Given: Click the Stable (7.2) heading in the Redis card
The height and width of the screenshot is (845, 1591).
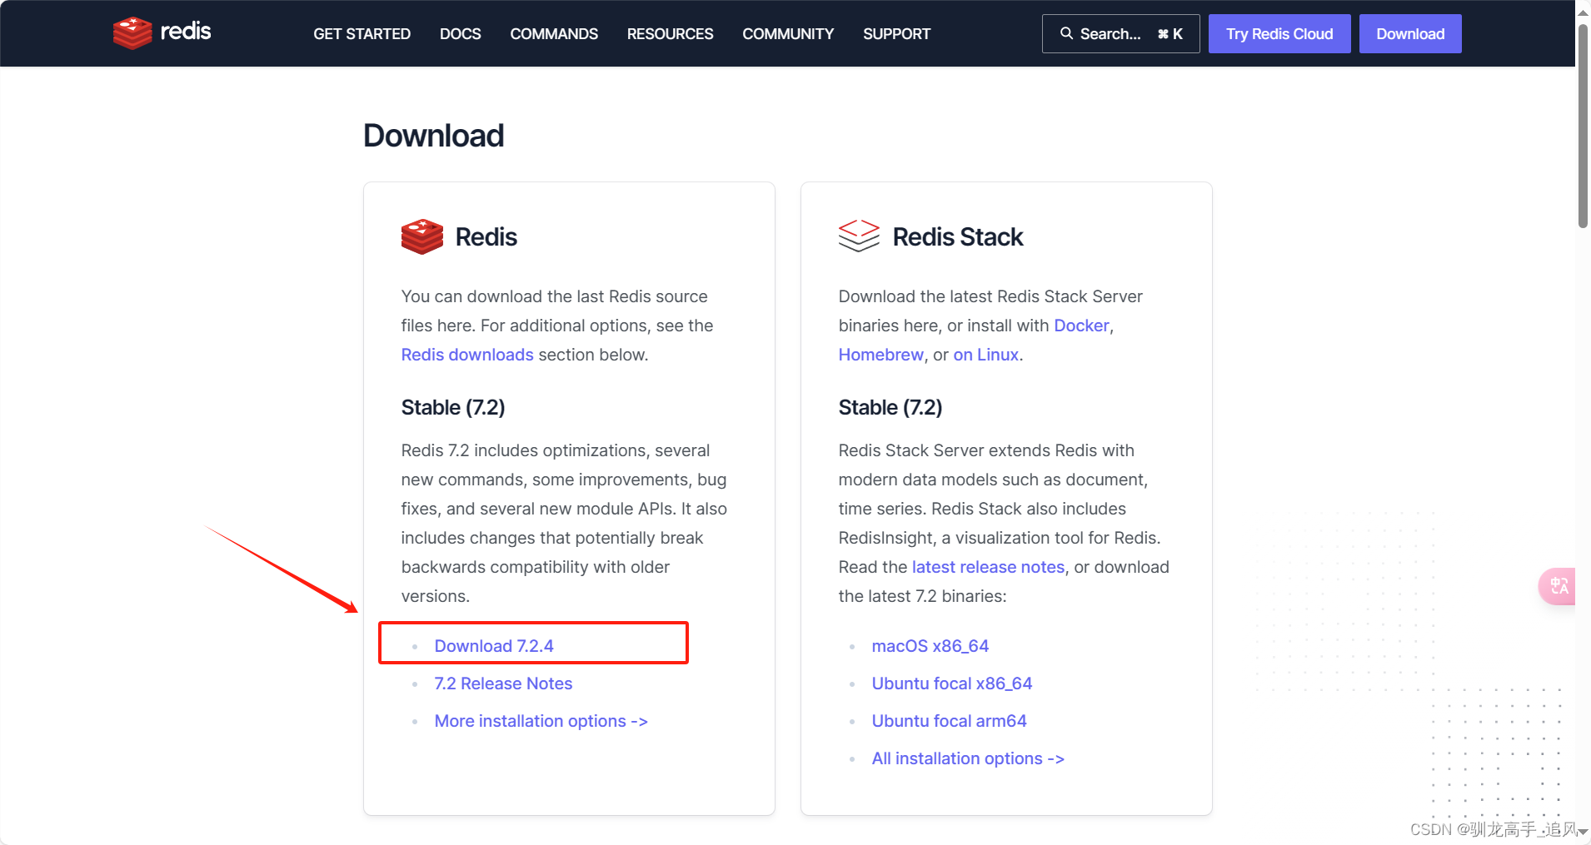Looking at the screenshot, I should (452, 407).
